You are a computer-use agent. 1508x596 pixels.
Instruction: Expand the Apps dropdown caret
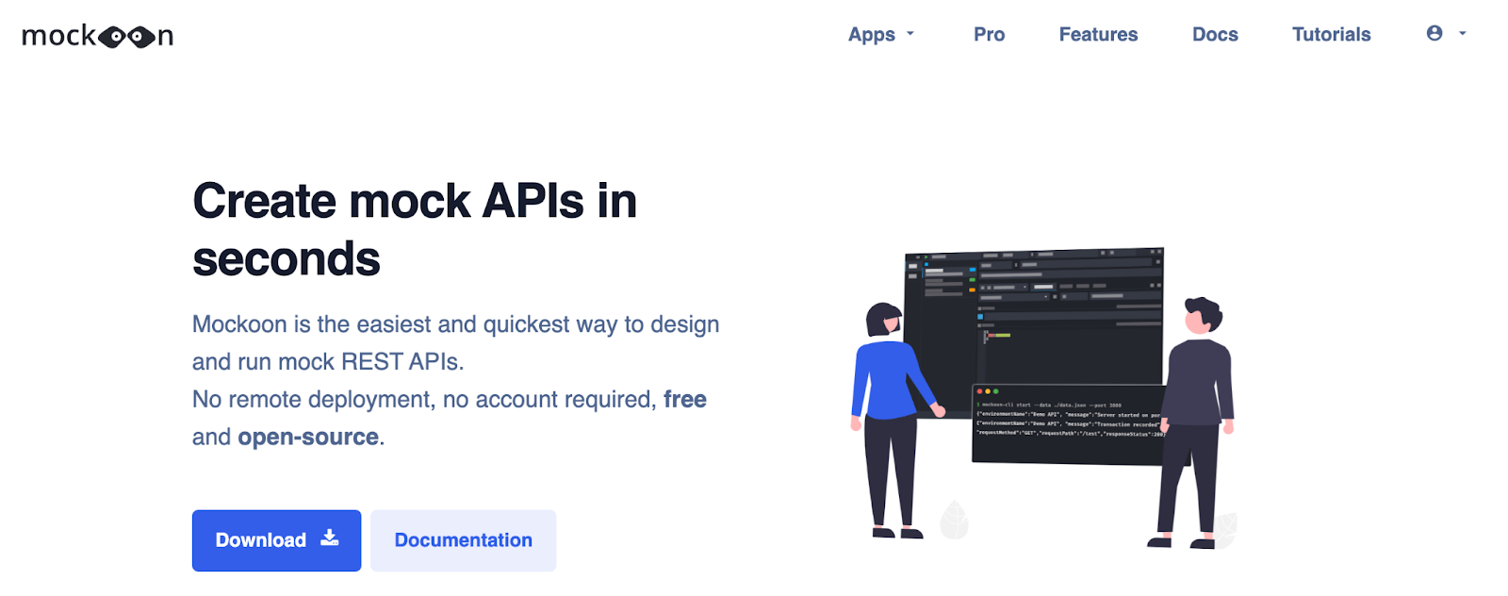point(910,34)
